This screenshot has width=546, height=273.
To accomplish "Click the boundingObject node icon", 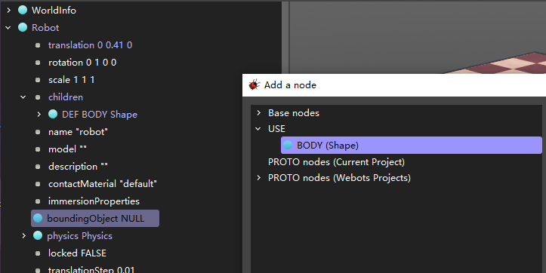I will click(x=38, y=218).
